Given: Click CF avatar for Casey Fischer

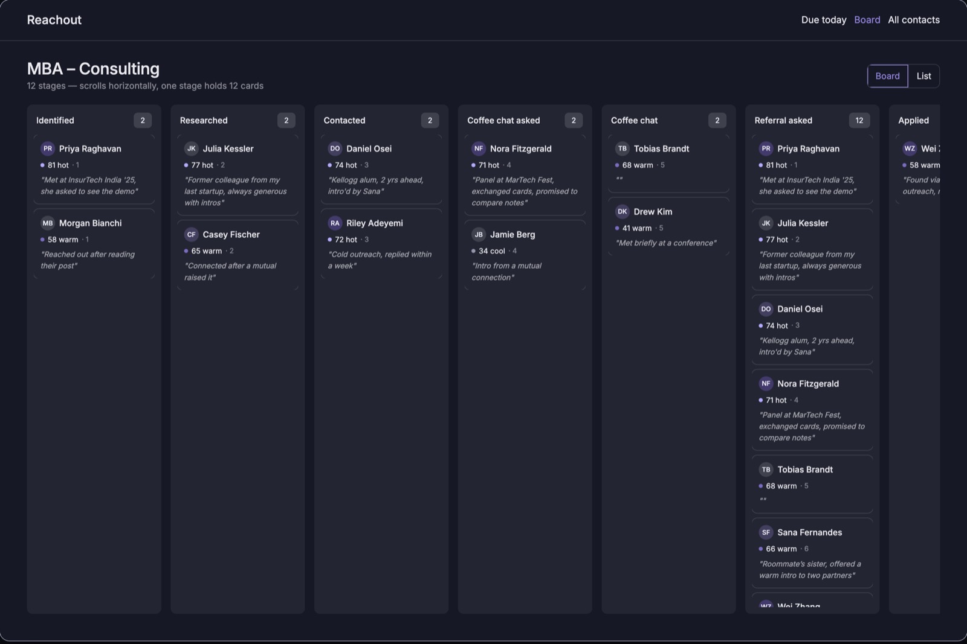Looking at the screenshot, I should coord(192,234).
